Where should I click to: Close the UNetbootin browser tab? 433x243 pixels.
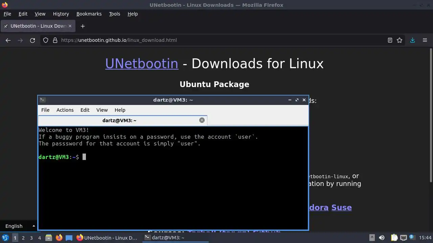(x=70, y=26)
